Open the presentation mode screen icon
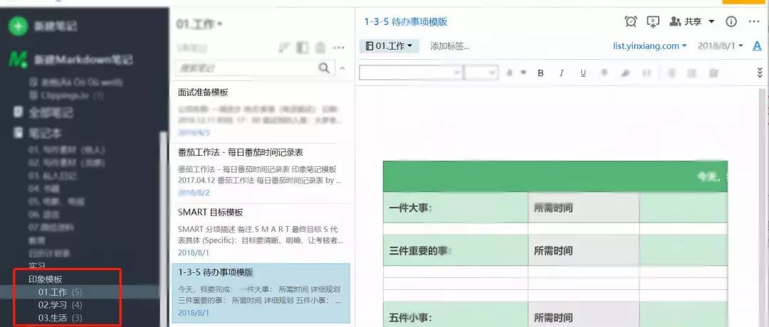Screen dimensions: 769x327 pos(653,21)
